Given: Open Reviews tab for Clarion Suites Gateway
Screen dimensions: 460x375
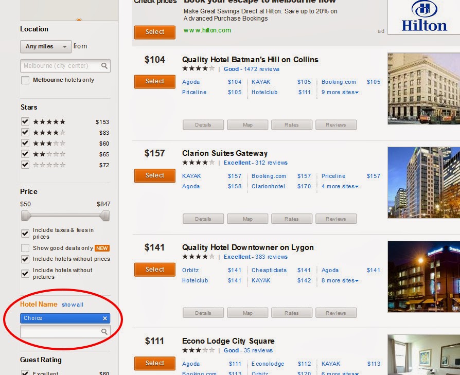Looking at the screenshot, I should click(x=336, y=219).
